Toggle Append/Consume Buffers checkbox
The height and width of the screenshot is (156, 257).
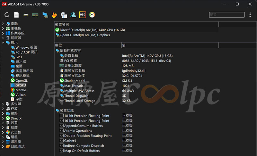coord(62,126)
